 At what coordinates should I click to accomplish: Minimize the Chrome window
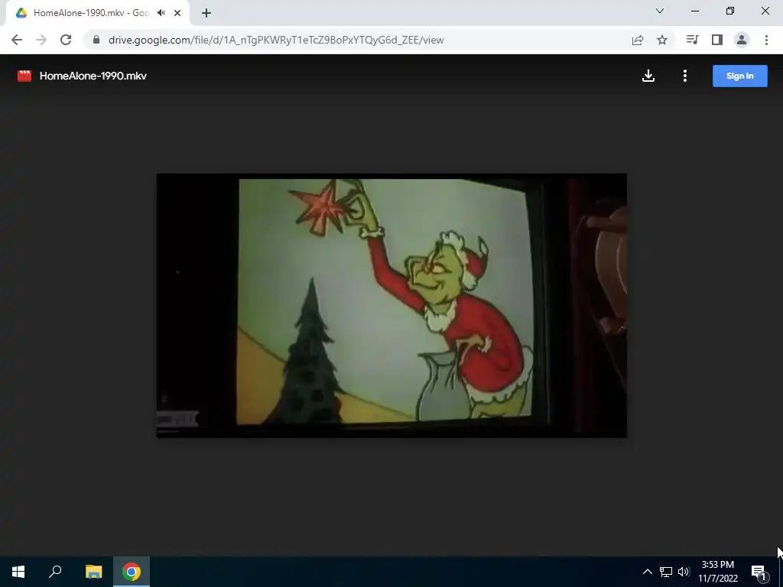694,11
